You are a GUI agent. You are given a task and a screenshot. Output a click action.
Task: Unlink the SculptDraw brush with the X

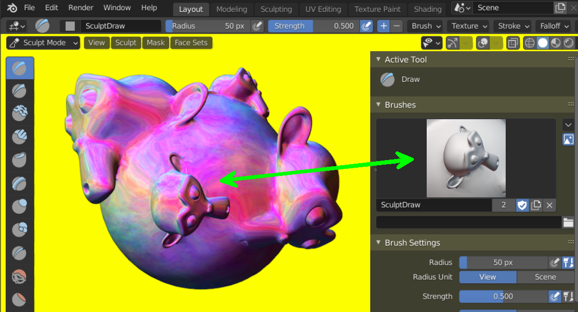coord(549,205)
